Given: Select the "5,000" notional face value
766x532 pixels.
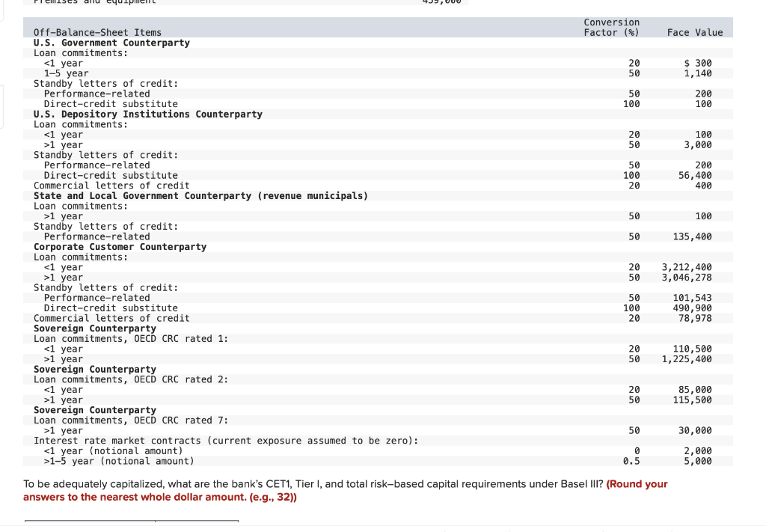Looking at the screenshot, I should click(698, 461).
